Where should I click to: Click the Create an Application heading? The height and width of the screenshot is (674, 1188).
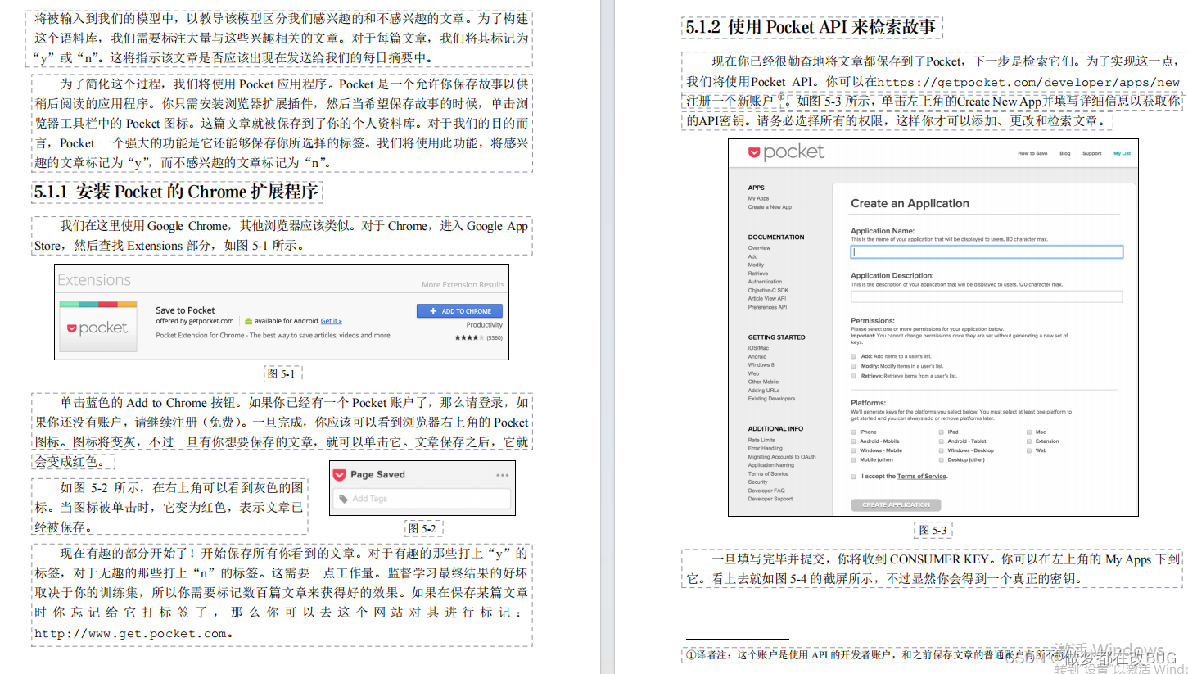(910, 203)
